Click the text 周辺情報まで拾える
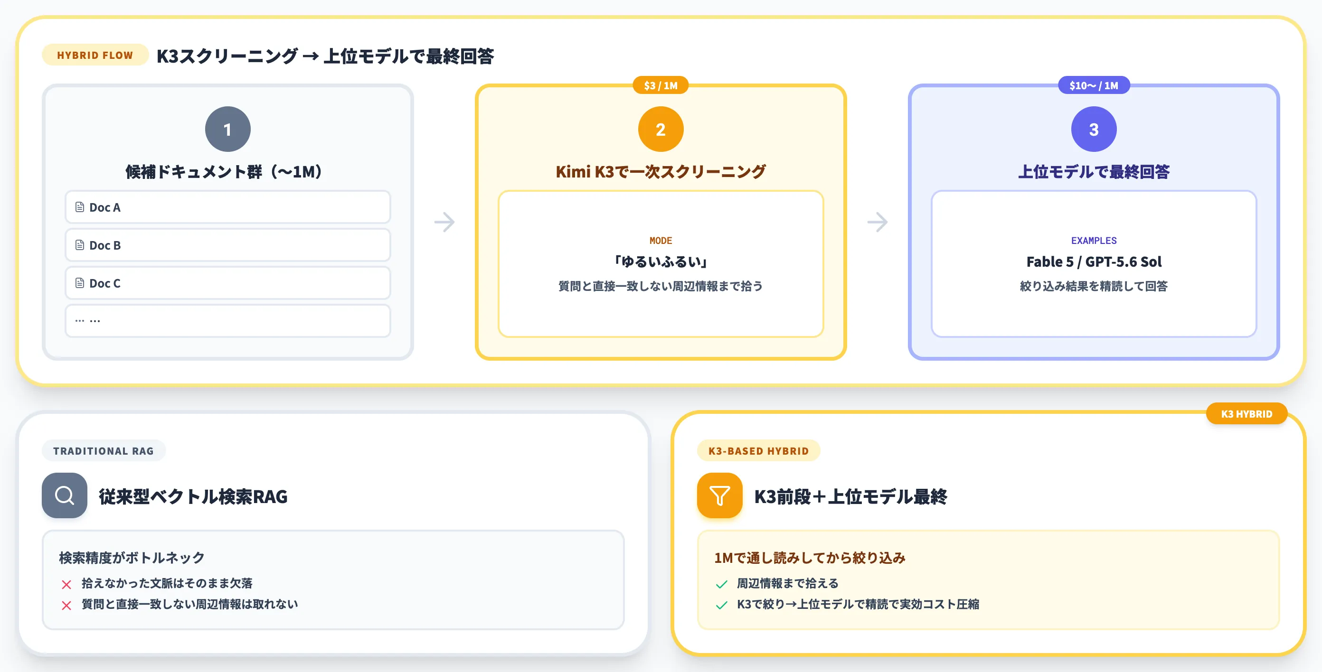 [787, 583]
